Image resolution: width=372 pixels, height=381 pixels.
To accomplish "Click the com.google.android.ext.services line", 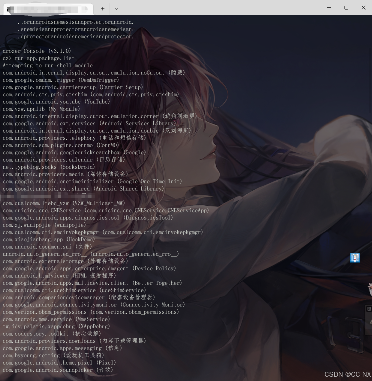I will point(89,123).
